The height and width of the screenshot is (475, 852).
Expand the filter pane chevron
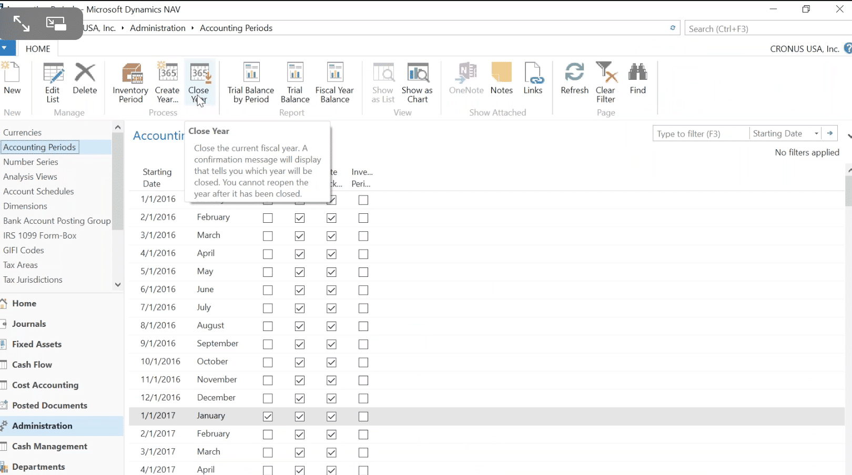[x=849, y=136]
